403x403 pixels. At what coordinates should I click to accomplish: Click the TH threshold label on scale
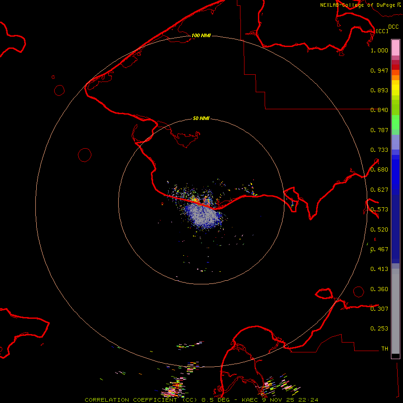385,349
